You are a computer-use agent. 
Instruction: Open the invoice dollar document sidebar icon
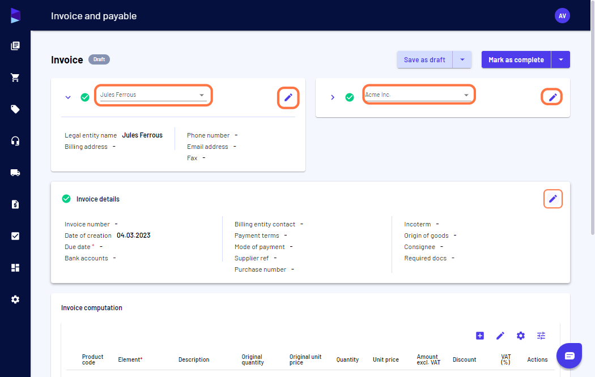(15, 204)
